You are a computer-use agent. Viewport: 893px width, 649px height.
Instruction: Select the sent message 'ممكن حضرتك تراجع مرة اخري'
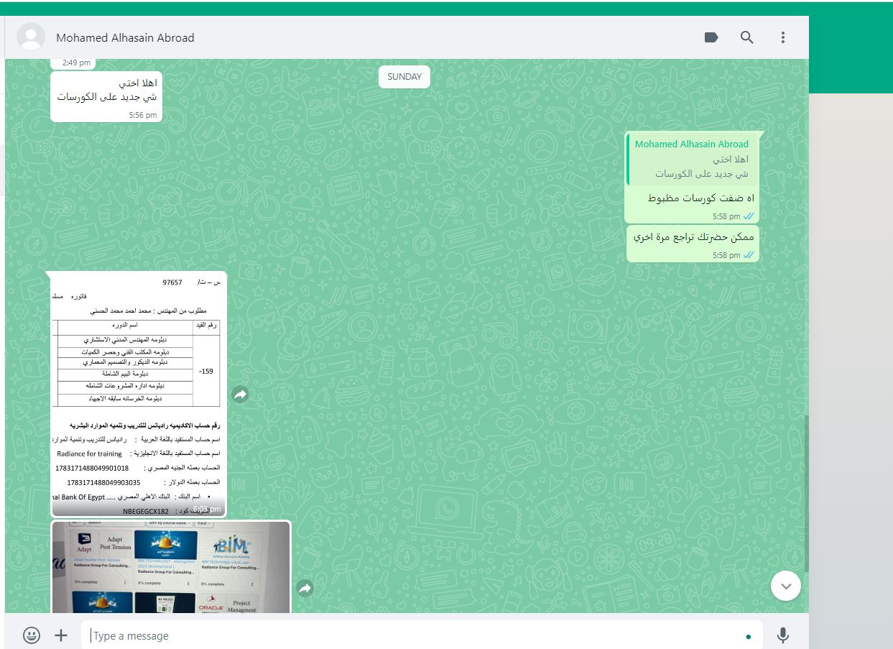pyautogui.click(x=693, y=244)
